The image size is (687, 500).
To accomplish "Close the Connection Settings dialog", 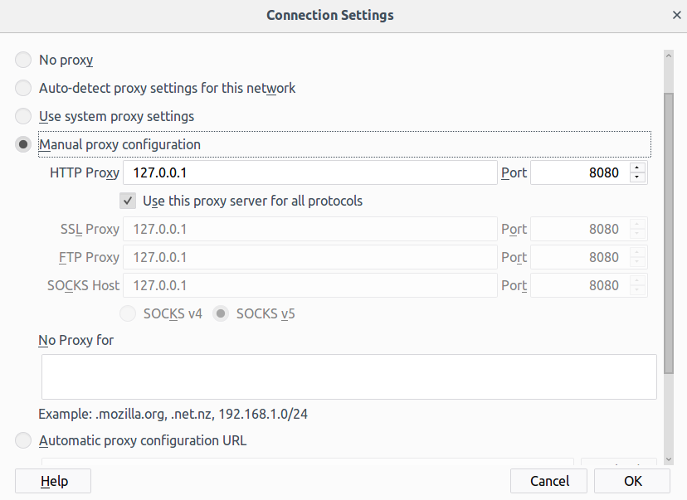I will coord(676,15).
